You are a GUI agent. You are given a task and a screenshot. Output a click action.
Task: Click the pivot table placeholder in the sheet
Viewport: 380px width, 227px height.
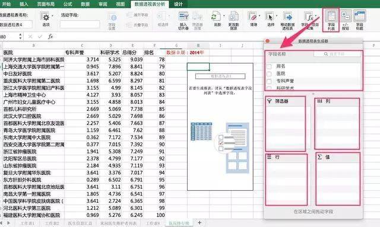coord(220,127)
